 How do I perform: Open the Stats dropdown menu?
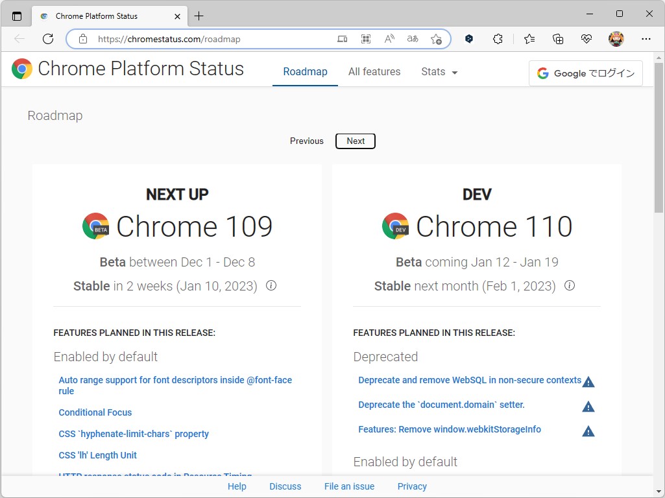pos(439,72)
